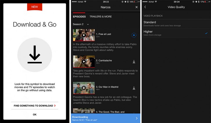Image resolution: width=211 pixels, height=123 pixels.
Task: Download episode 3 Our Man in Madrid
Action: (x=134, y=88)
